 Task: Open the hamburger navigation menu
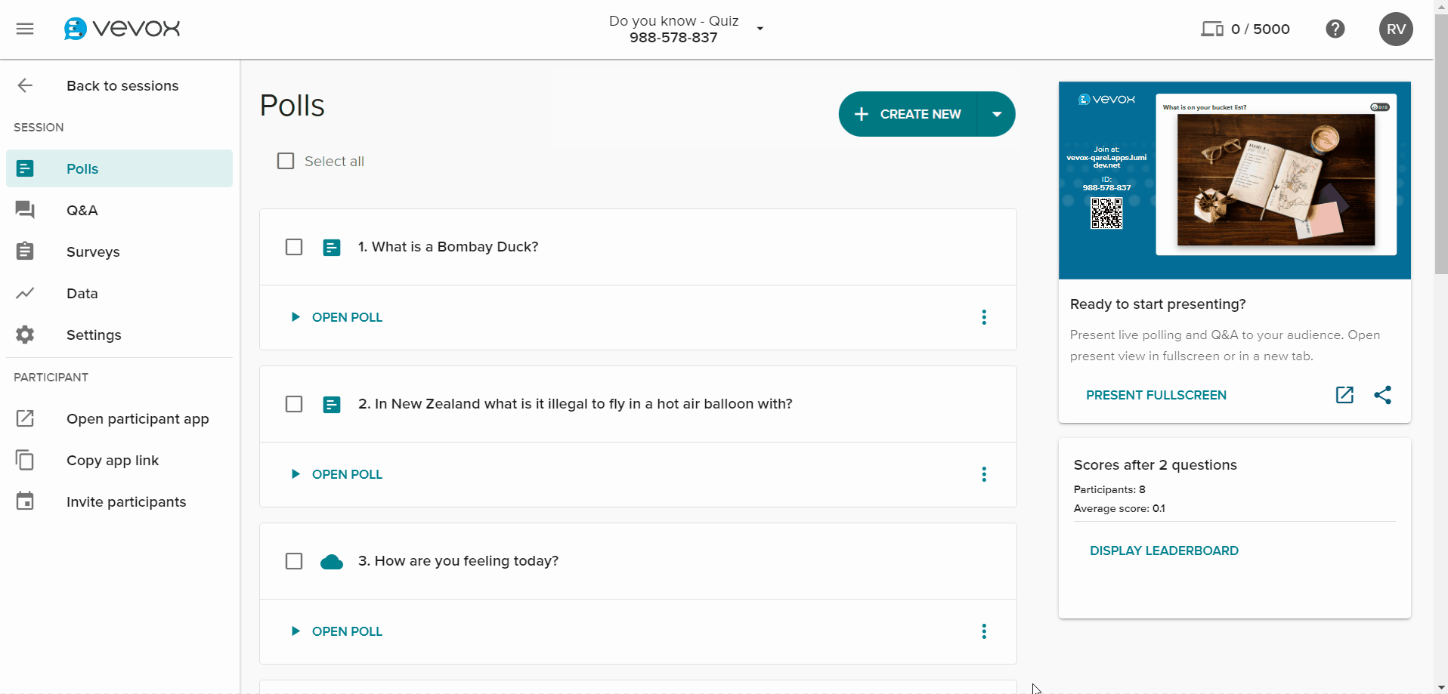(25, 29)
